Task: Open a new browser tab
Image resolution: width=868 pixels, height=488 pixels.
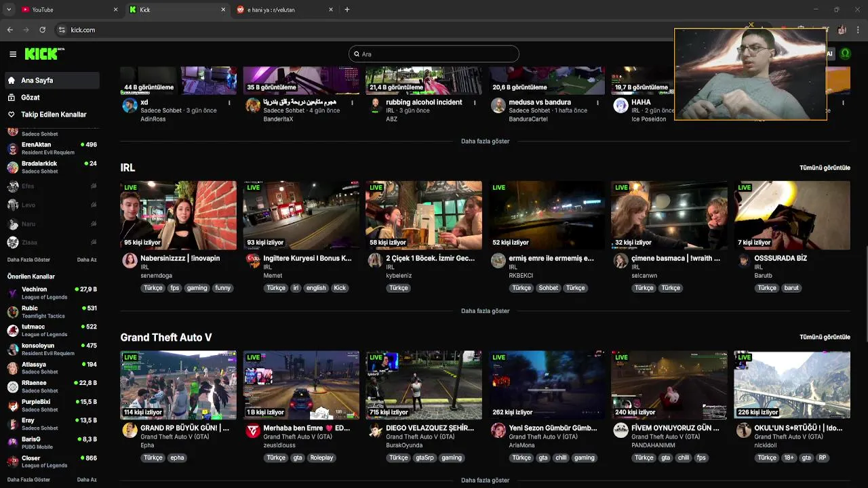Action: coord(347,9)
